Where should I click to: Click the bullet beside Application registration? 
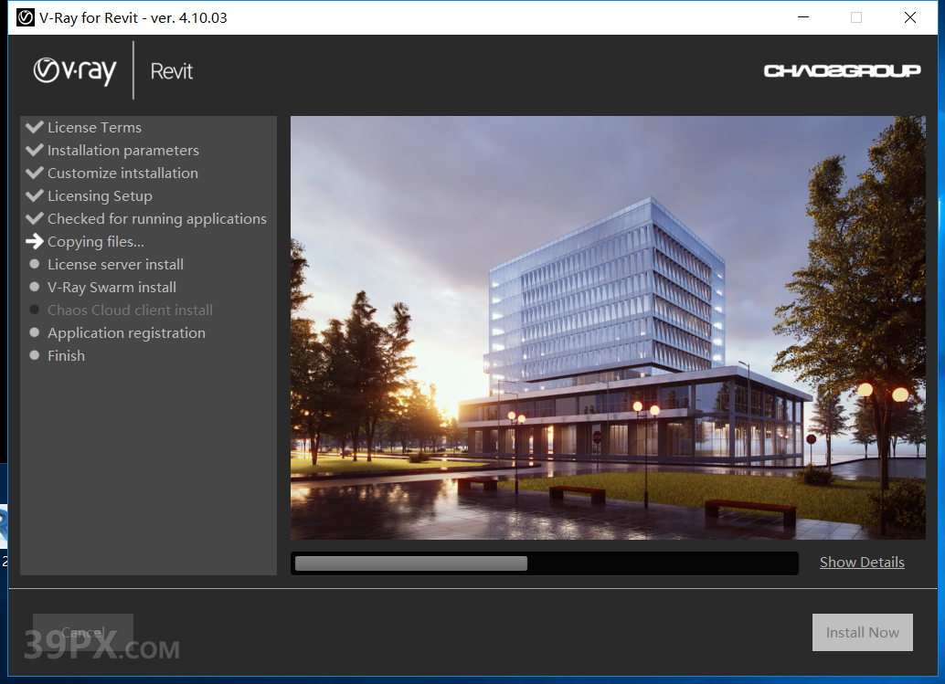click(x=35, y=332)
